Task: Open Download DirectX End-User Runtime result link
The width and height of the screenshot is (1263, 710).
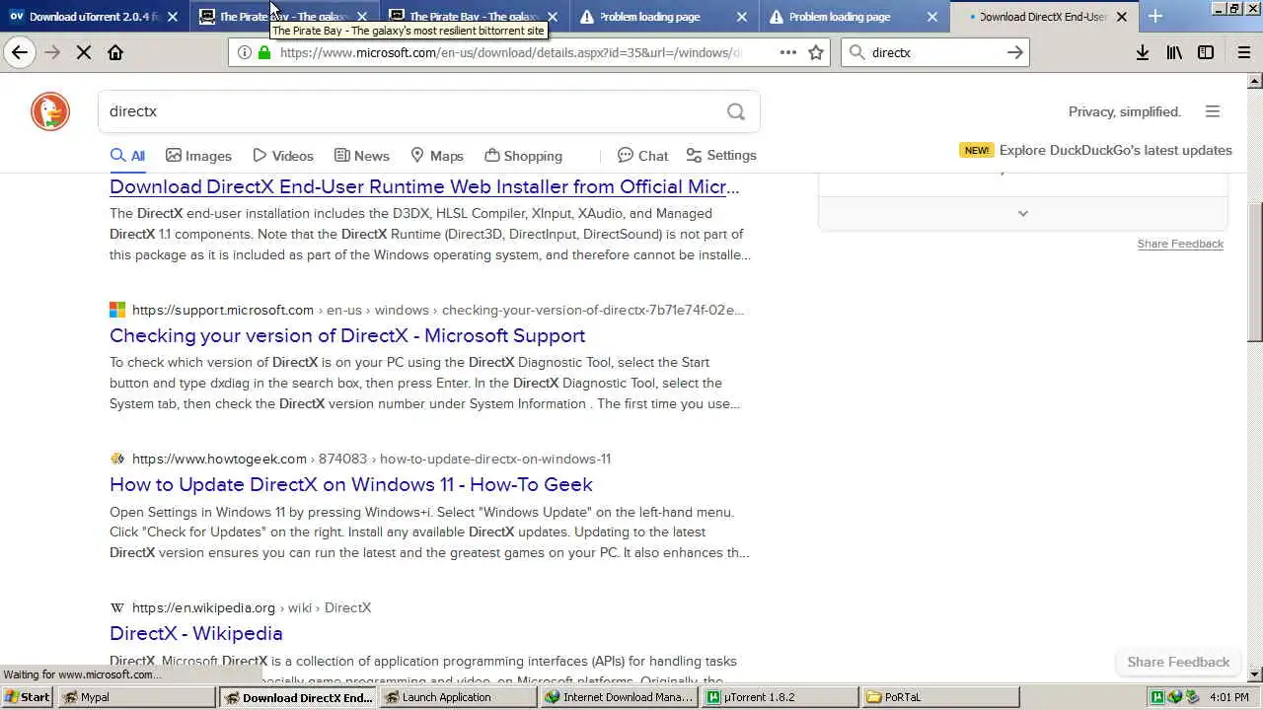Action: click(x=424, y=186)
